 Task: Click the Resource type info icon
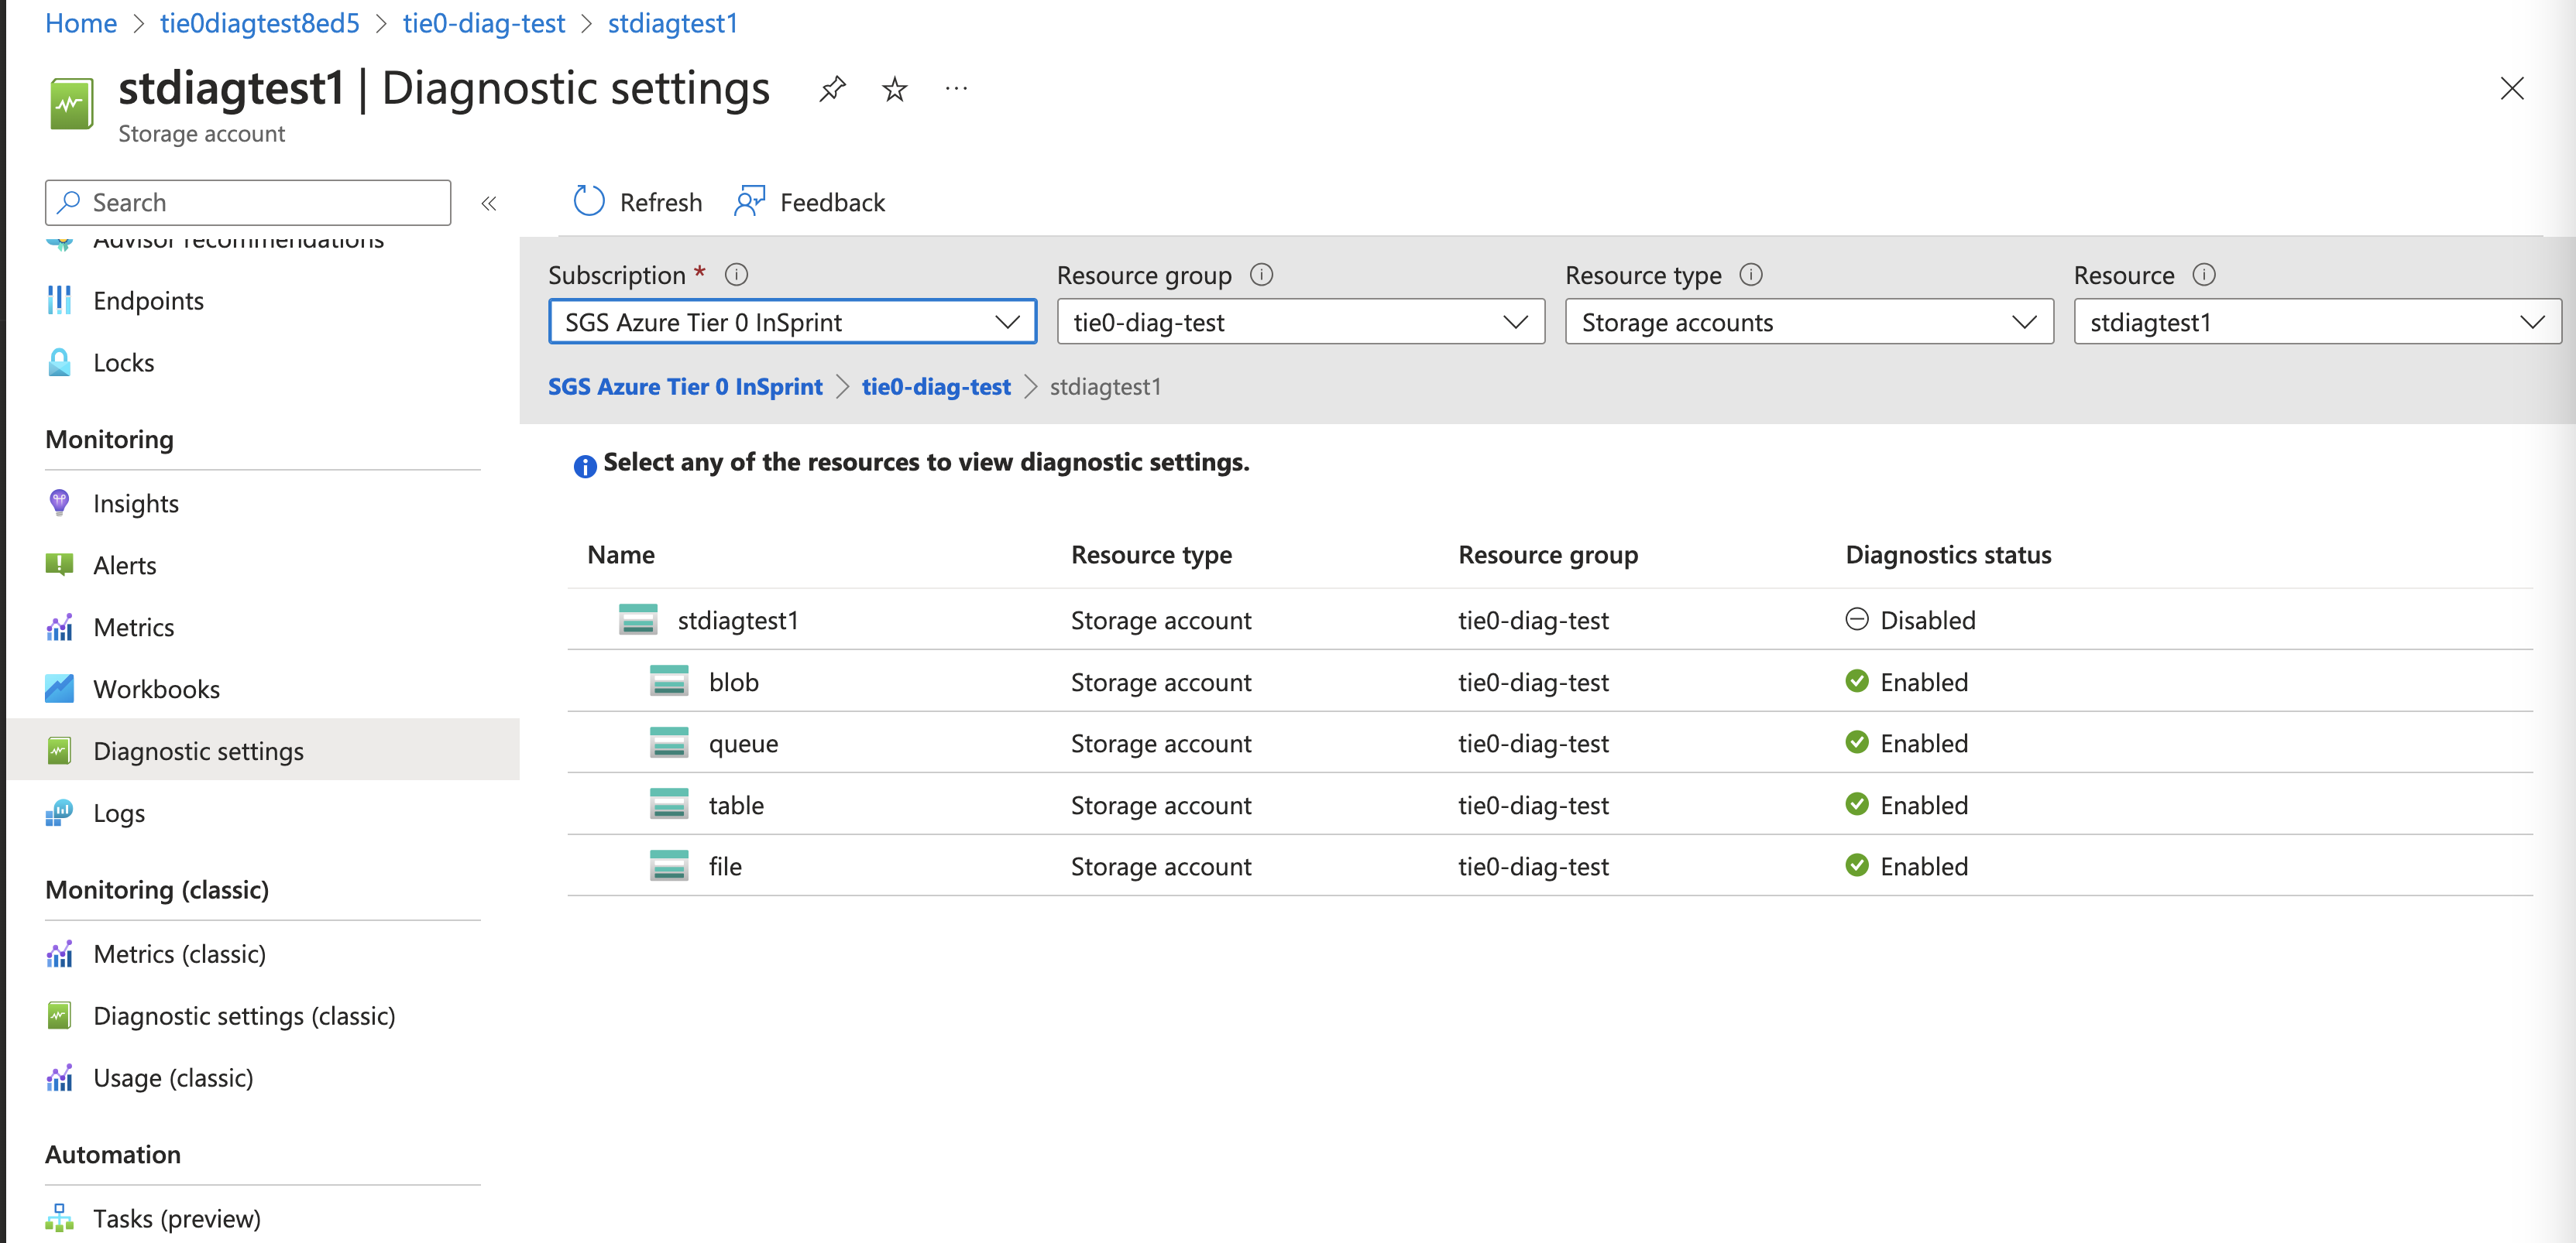(x=1751, y=275)
